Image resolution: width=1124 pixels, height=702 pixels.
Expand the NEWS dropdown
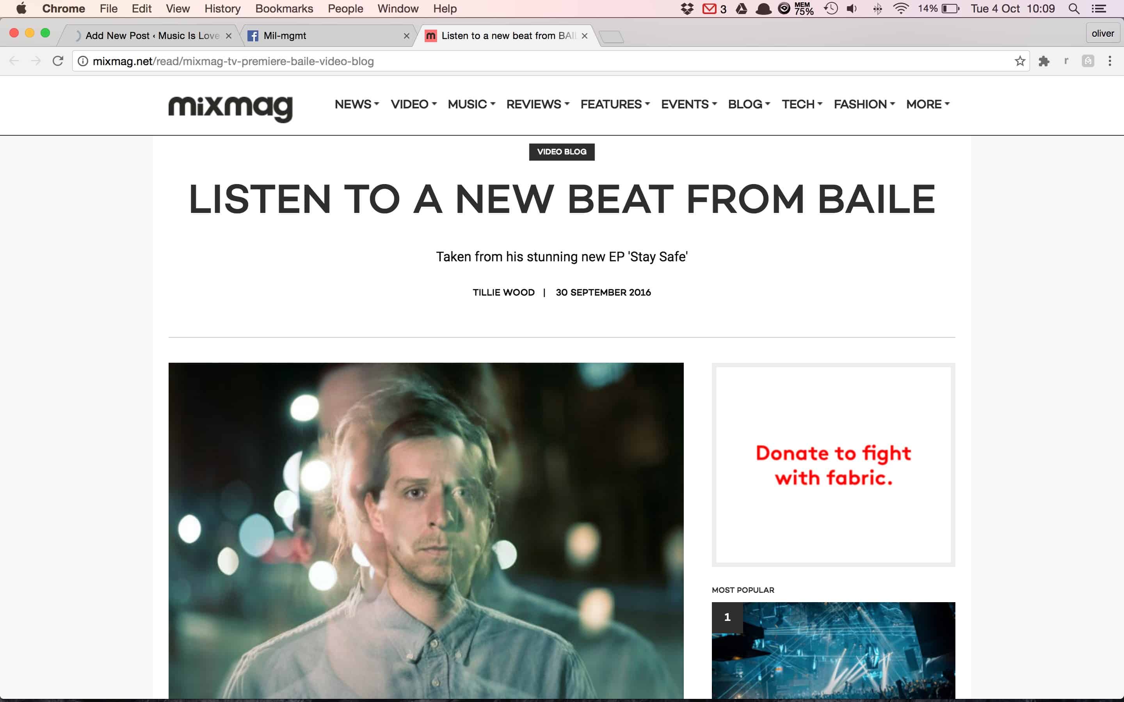coord(357,104)
